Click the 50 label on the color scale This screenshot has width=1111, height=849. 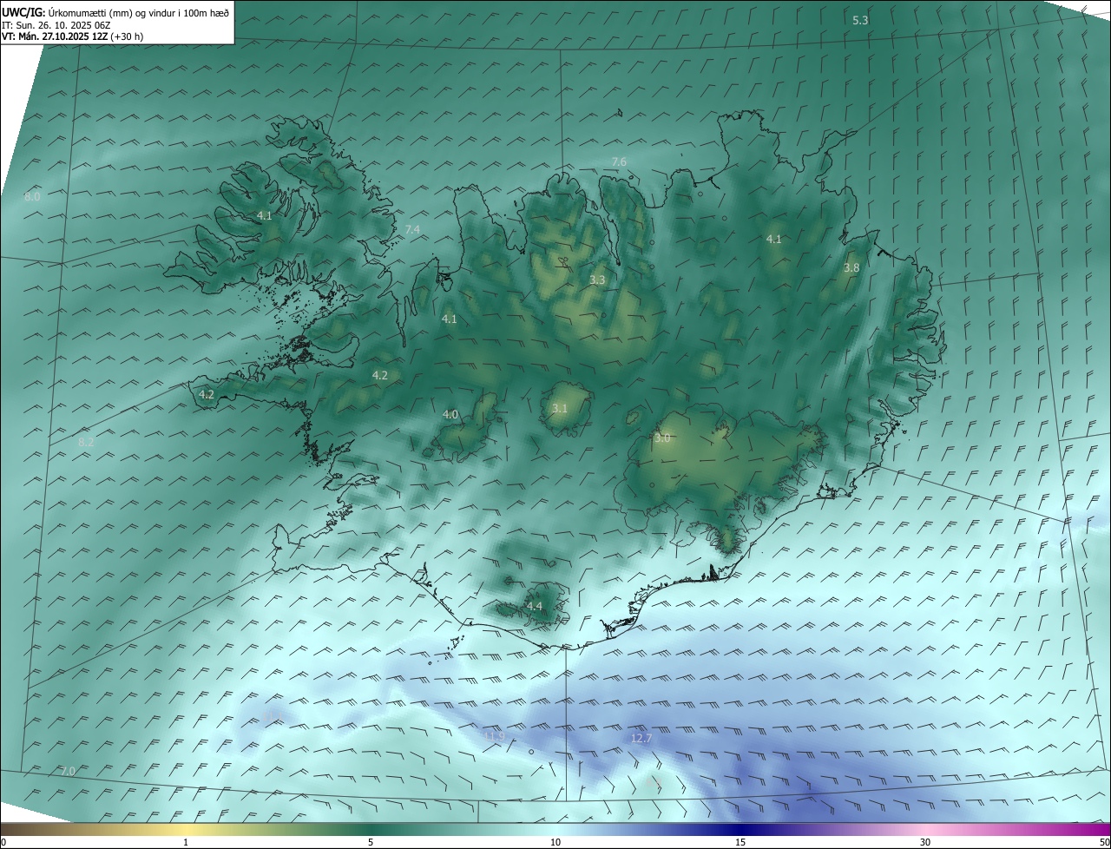1104,842
